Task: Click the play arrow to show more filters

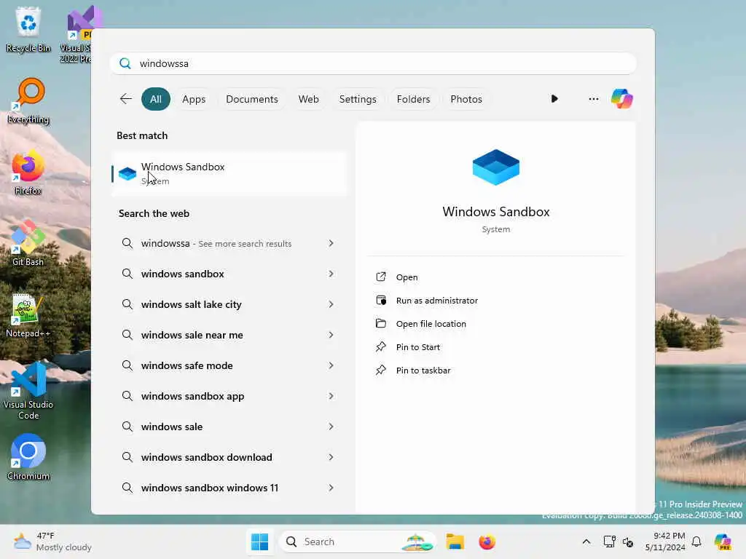Action: pos(554,99)
